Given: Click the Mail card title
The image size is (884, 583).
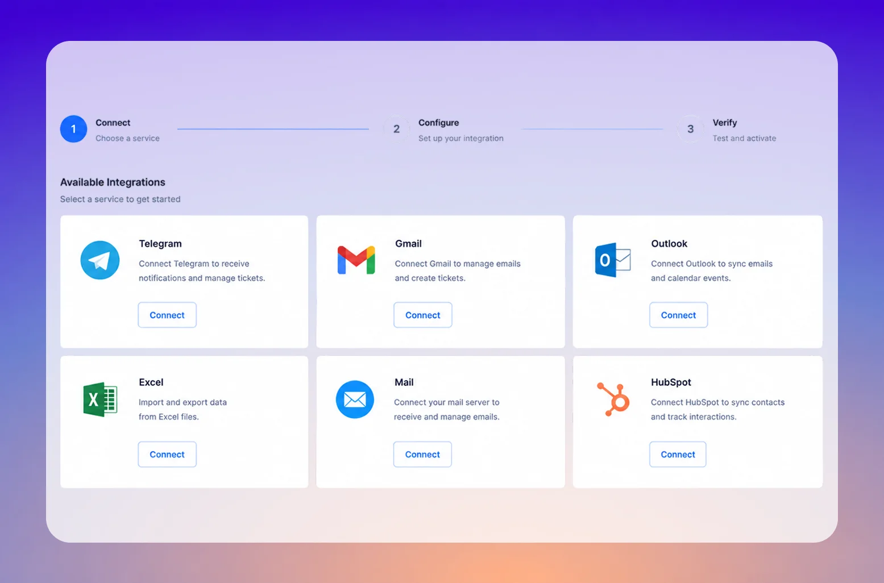Looking at the screenshot, I should tap(404, 382).
